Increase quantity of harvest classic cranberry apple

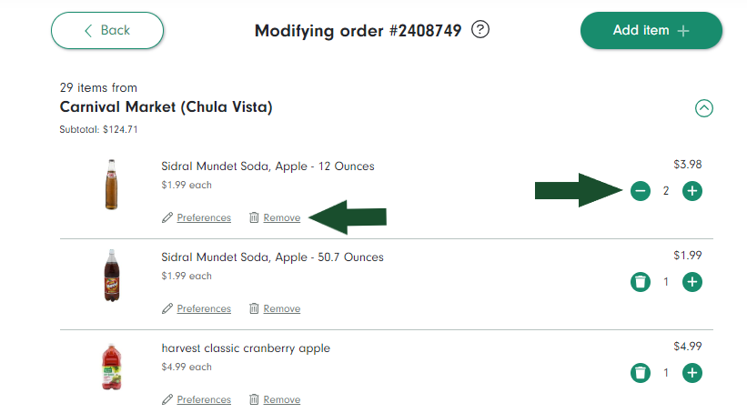click(x=692, y=373)
